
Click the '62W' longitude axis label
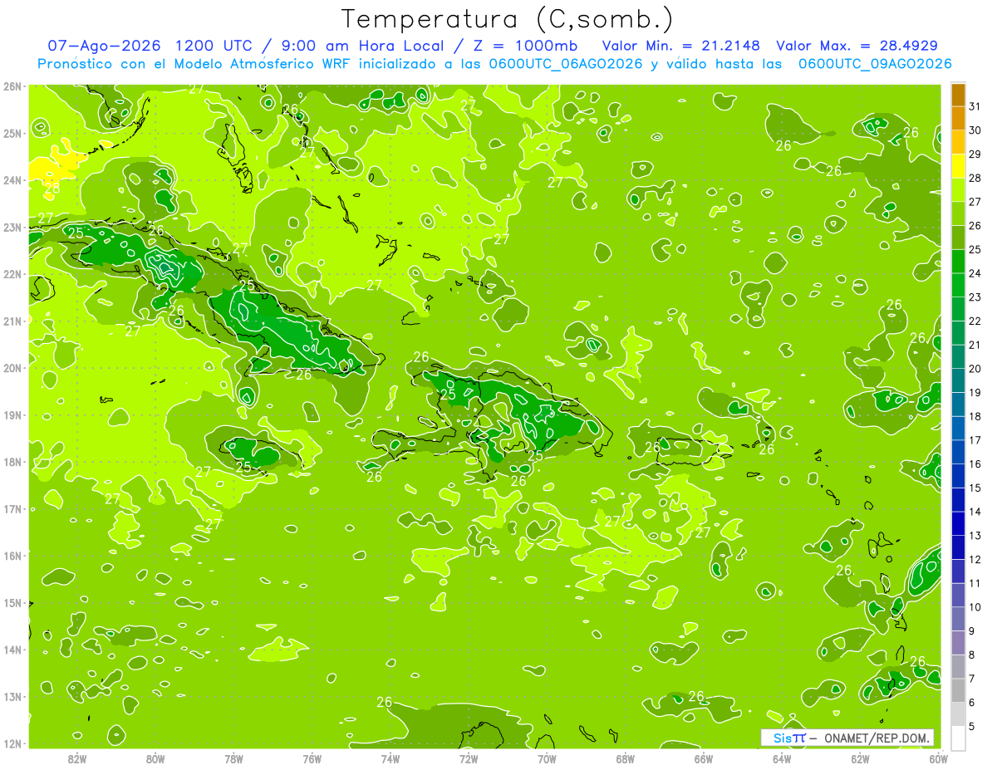(860, 758)
